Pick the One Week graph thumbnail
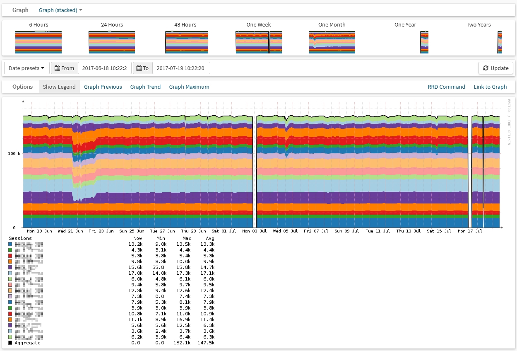This screenshot has width=517, height=351. 259,42
